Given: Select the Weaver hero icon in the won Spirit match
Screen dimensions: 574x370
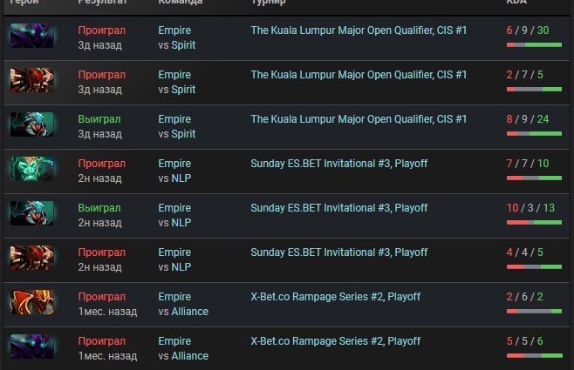Looking at the screenshot, I should tap(32, 124).
